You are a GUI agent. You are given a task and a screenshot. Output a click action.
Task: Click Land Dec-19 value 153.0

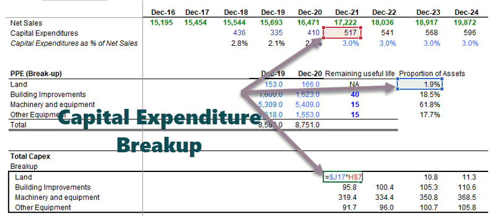tap(274, 84)
